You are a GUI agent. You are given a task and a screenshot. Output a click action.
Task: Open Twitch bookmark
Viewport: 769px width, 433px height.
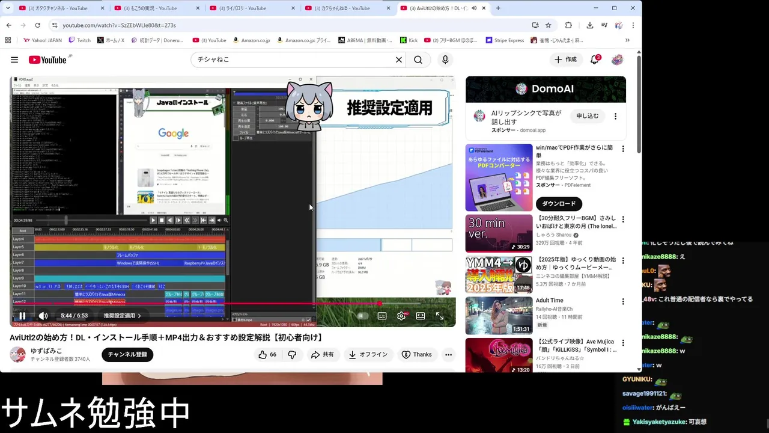[x=79, y=40]
